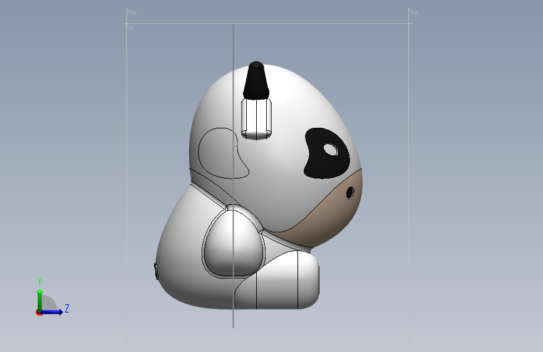Image resolution: width=543 pixels, height=352 pixels.
Task: Select the vertical reference axis line
Action: tap(234, 175)
